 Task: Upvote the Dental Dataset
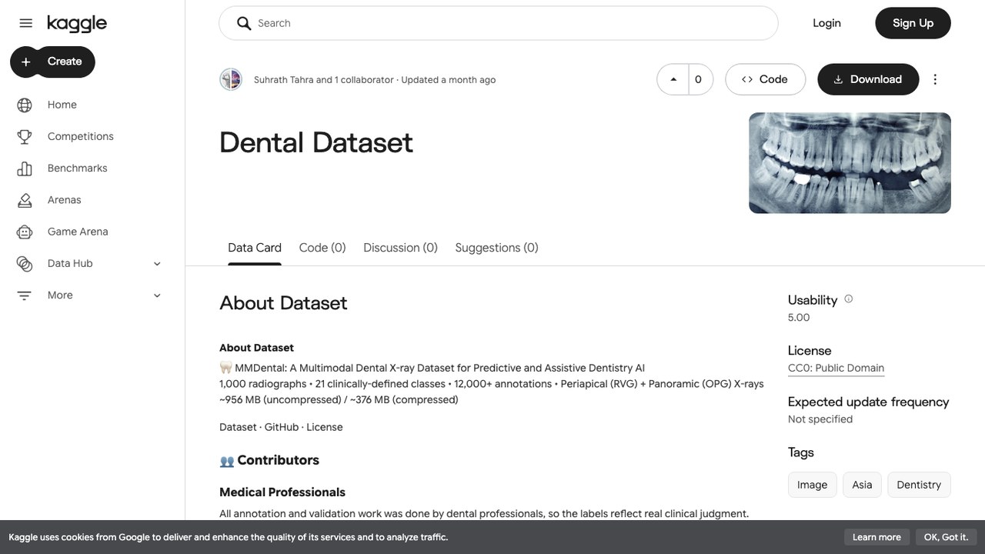[673, 79]
